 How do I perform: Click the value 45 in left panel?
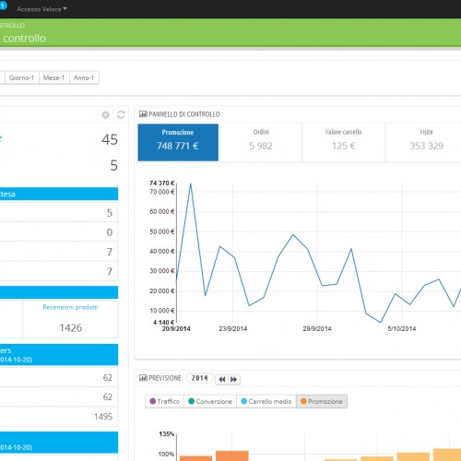[x=110, y=139]
